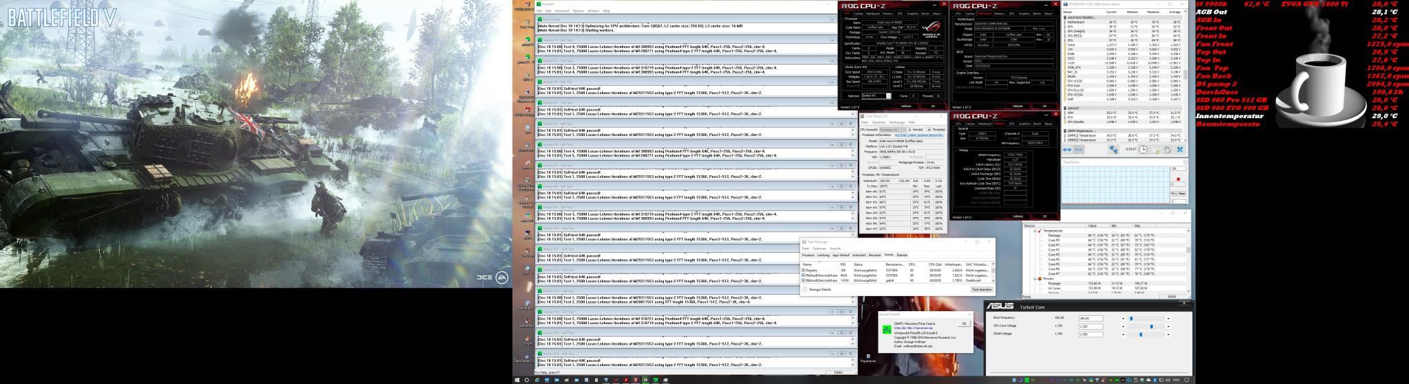The image size is (1409, 384).
Task: Open the Socket #1 selection dropdown in CPU-Z
Action: pyautogui.click(x=876, y=96)
